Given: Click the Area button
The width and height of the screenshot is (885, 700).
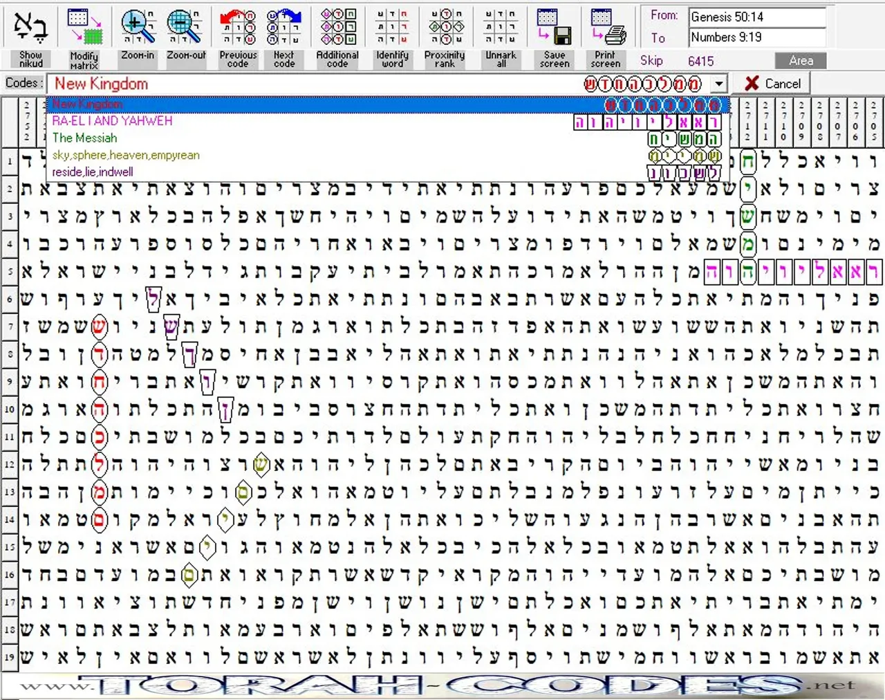Looking at the screenshot, I should [x=801, y=61].
